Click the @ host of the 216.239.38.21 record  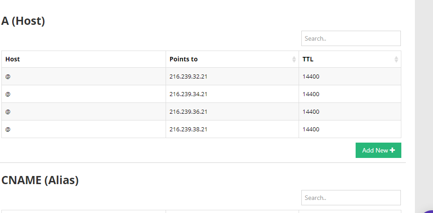8,130
